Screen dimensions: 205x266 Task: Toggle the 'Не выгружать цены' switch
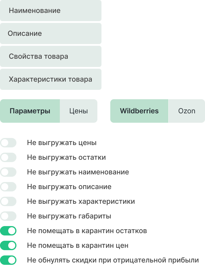pos(8,143)
